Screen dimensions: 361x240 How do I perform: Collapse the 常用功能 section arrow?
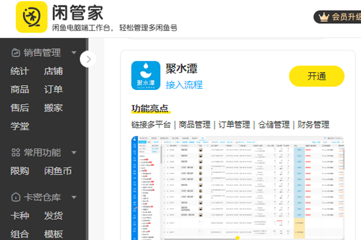point(74,152)
